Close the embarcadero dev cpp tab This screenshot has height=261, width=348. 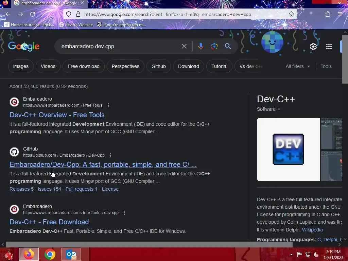82,3
